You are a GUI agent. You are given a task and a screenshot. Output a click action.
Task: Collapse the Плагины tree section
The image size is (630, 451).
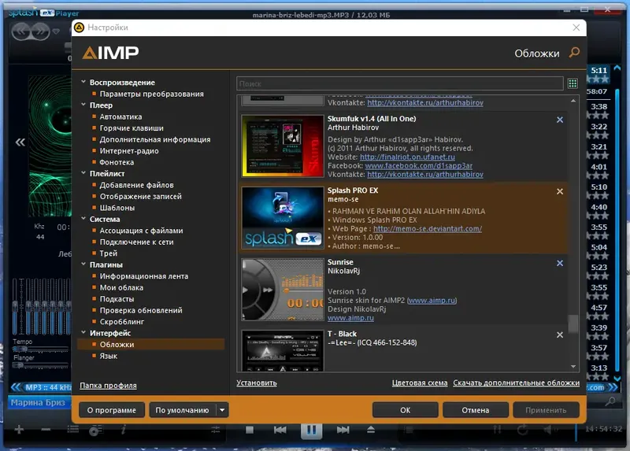(83, 264)
